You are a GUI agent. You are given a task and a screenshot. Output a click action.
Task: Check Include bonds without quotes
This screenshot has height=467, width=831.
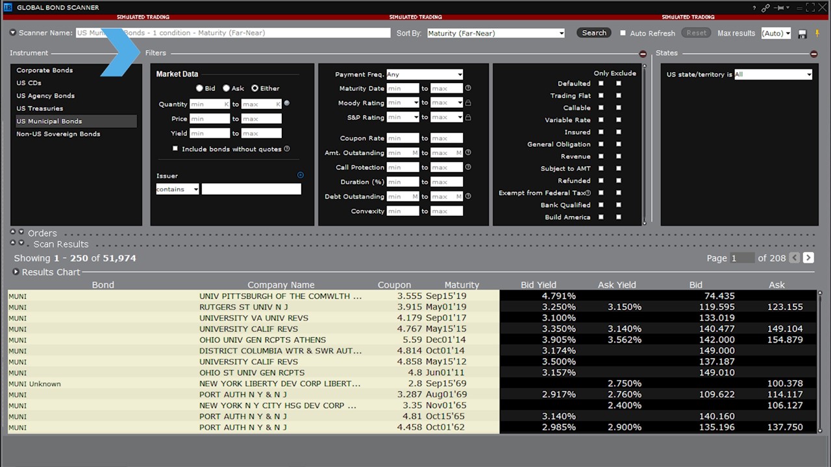[x=175, y=149]
